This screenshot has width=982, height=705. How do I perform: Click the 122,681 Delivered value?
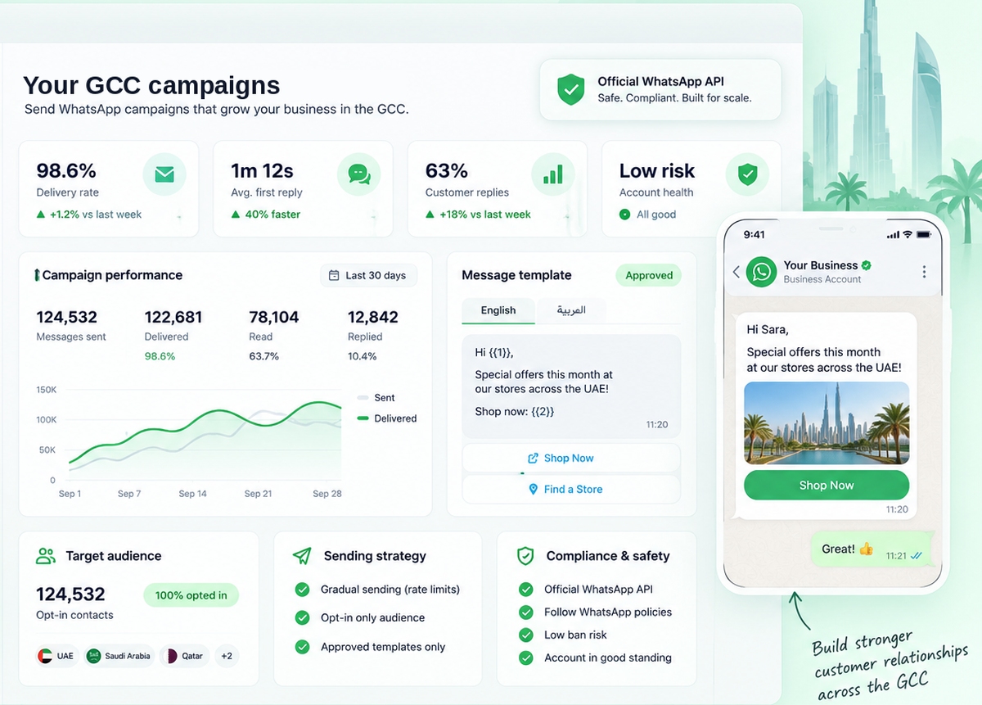tap(173, 317)
